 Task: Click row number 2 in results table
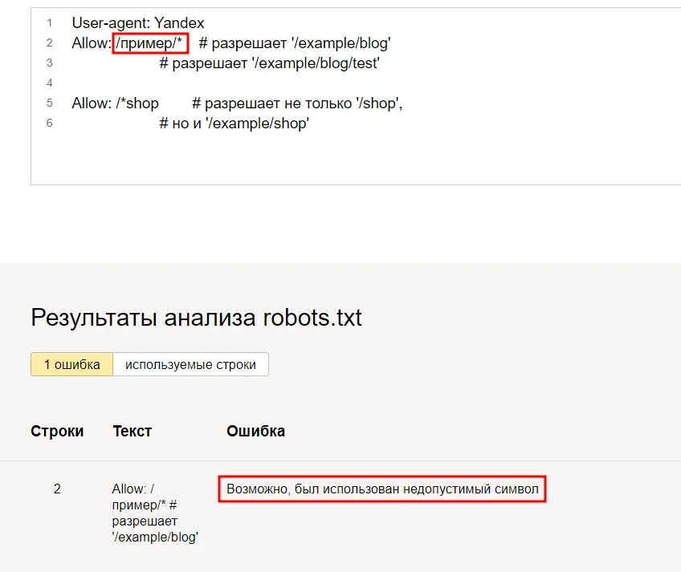pyautogui.click(x=57, y=489)
